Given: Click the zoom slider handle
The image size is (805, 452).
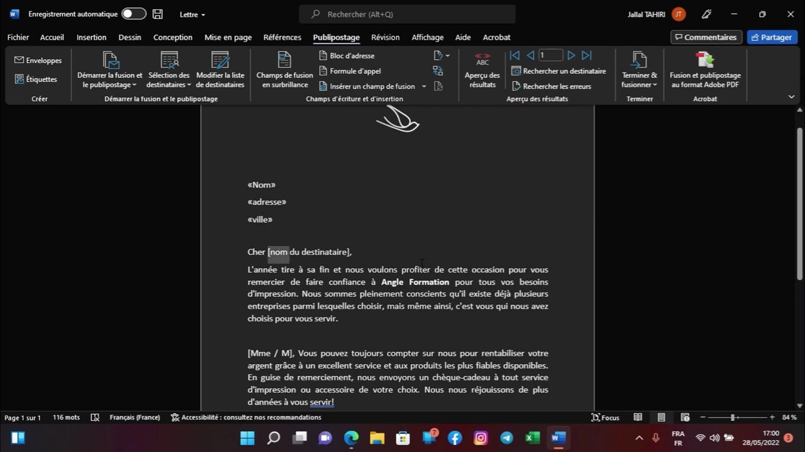Looking at the screenshot, I should pyautogui.click(x=732, y=417).
